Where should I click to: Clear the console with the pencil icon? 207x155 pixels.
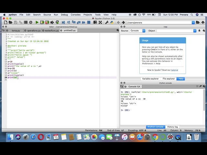[201, 86]
